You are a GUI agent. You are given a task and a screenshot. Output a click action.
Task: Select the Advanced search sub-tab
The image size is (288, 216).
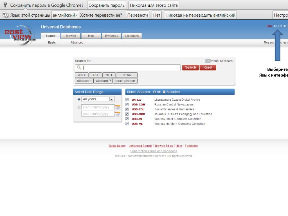tap(77, 42)
